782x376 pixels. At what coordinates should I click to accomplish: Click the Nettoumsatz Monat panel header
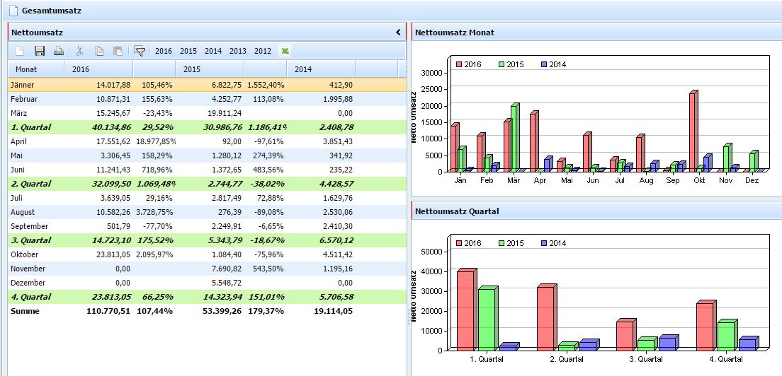pos(455,33)
